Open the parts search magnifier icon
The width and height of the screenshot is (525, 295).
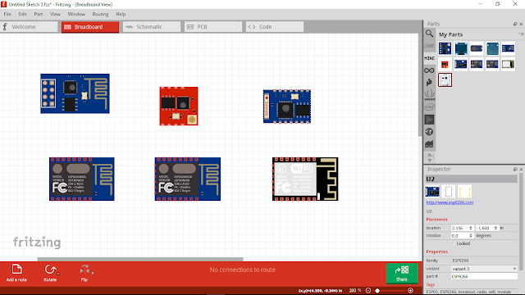click(x=429, y=34)
